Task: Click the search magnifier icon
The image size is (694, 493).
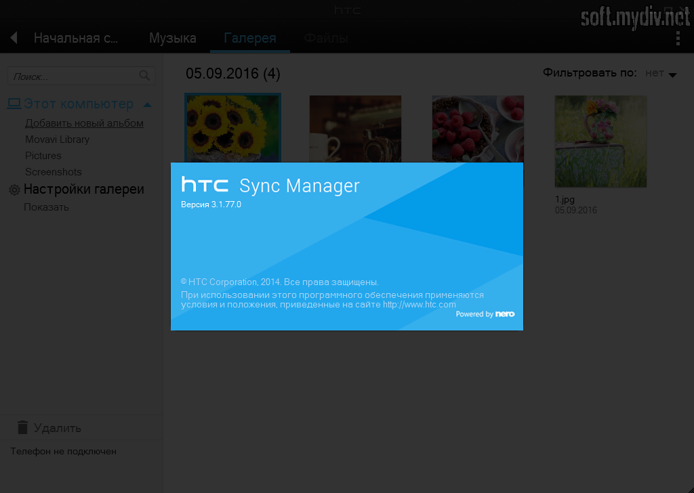Action: point(144,76)
